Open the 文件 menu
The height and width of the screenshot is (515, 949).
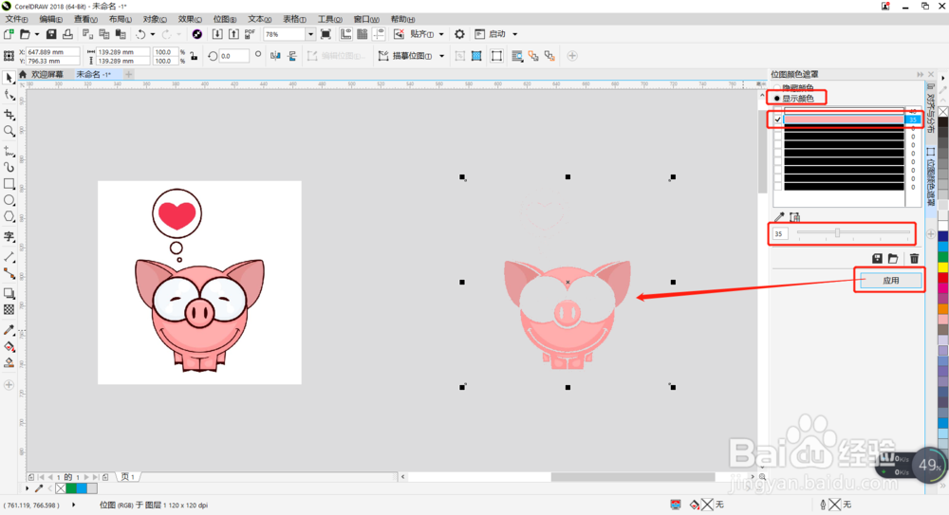click(16, 19)
